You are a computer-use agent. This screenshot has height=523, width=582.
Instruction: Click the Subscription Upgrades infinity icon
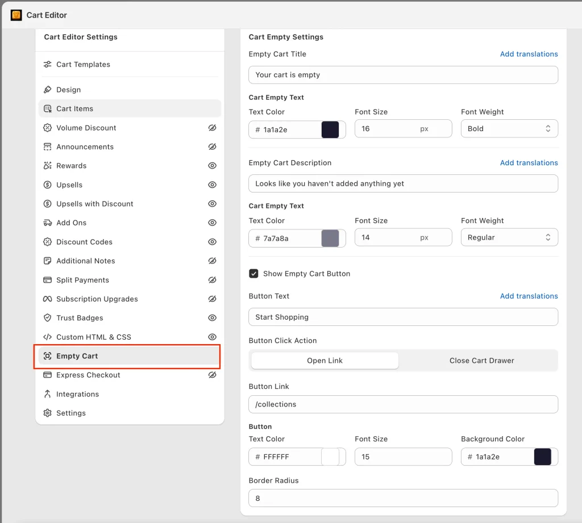pos(48,299)
